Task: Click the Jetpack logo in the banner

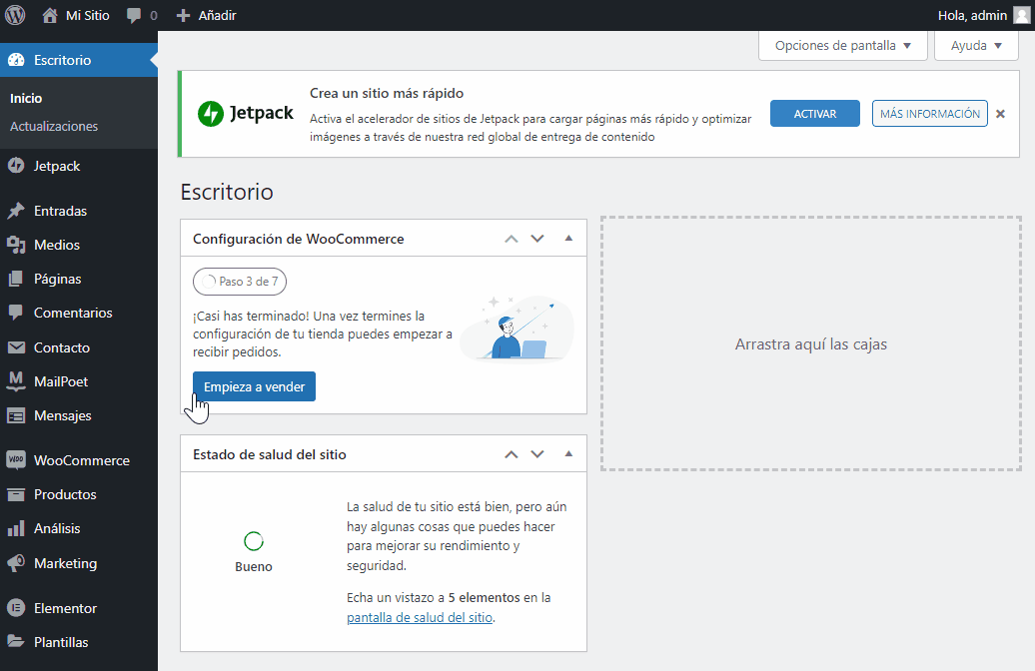Action: click(246, 114)
